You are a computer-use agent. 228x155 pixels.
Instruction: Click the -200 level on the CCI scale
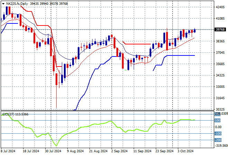tap(218, 140)
